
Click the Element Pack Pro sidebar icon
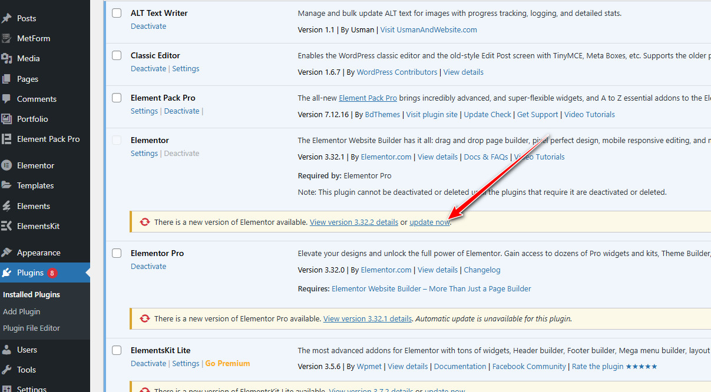click(6, 139)
